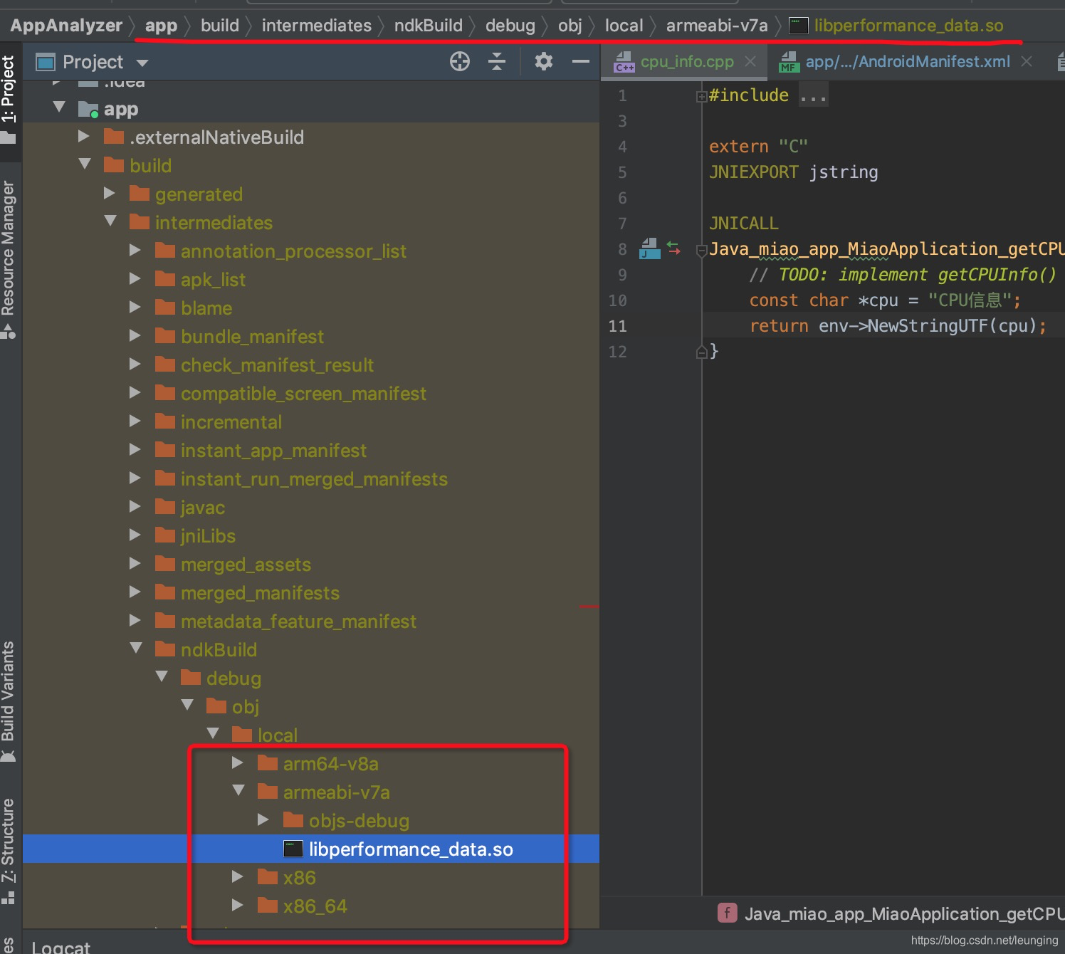Click 'intermediates' in the breadcrumb bar

317,26
